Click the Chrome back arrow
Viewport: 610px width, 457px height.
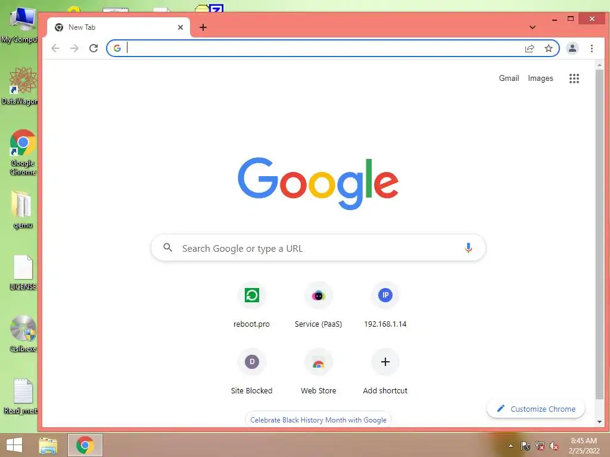tap(55, 48)
